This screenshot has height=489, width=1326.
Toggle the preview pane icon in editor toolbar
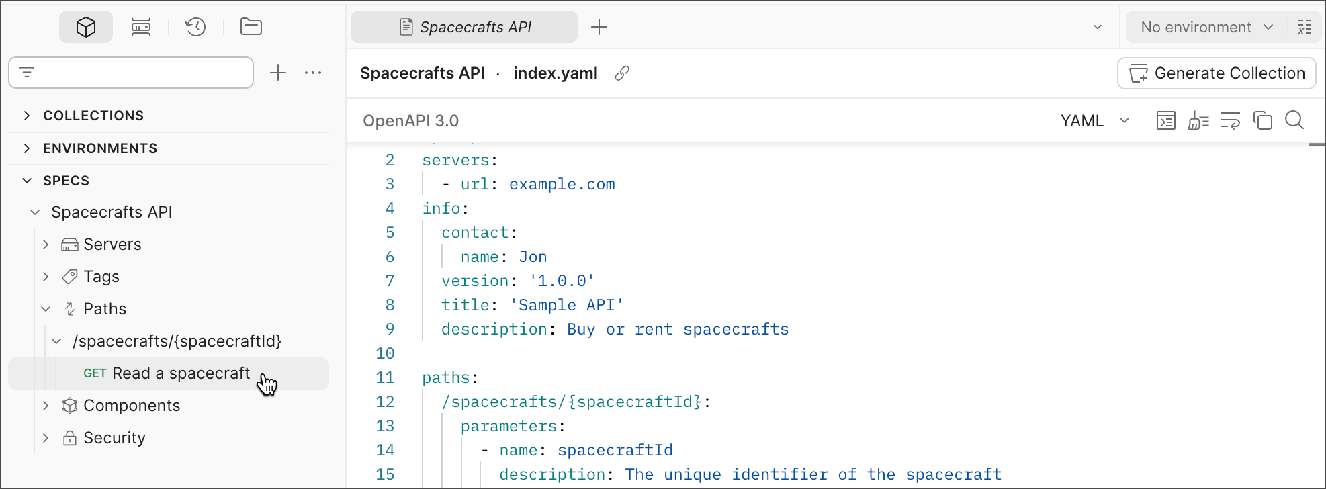pyautogui.click(x=1166, y=120)
